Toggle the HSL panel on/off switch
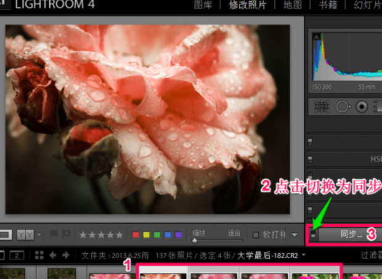The height and width of the screenshot is (279, 382). [310, 160]
